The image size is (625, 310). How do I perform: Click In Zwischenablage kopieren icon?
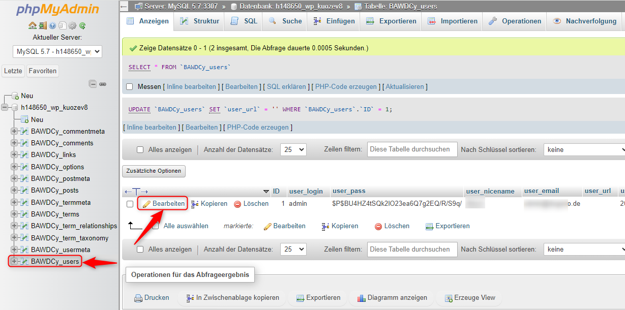click(x=190, y=298)
